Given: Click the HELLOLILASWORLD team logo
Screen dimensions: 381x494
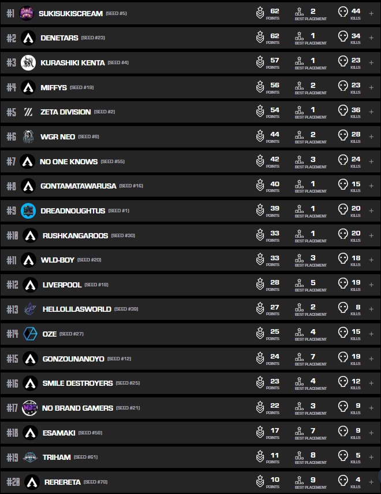Looking at the screenshot, I should pyautogui.click(x=30, y=309).
